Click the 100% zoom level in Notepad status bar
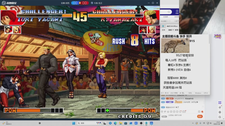 (x=190, y=93)
